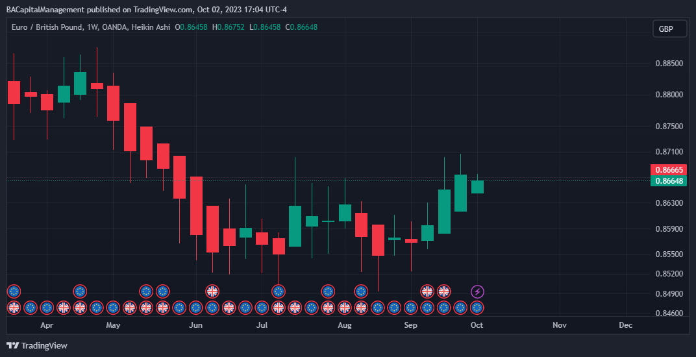Click first of two adjacent upper-row EU flags in May
Screen dimensions: 696x357
(146, 291)
